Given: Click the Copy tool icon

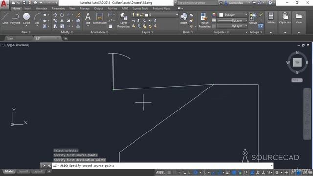Looking at the screenshot, I should (x=55, y=21).
